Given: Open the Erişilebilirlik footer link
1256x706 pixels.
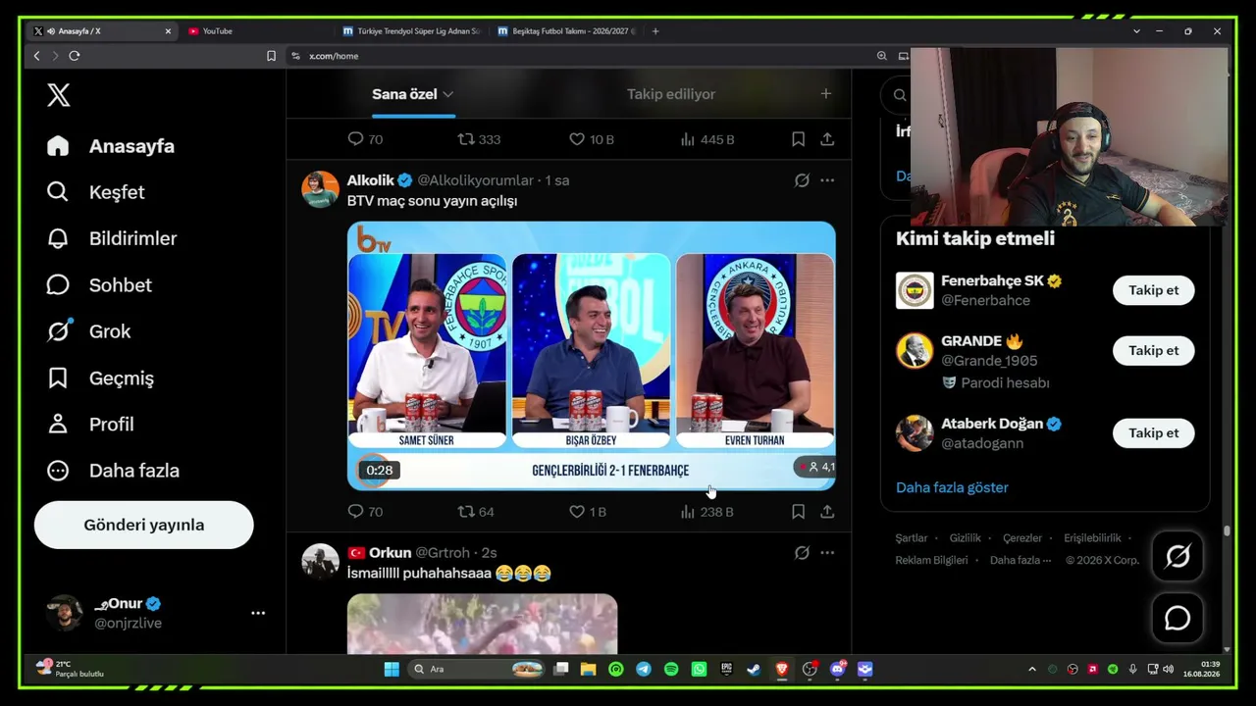Looking at the screenshot, I should pos(1092,538).
